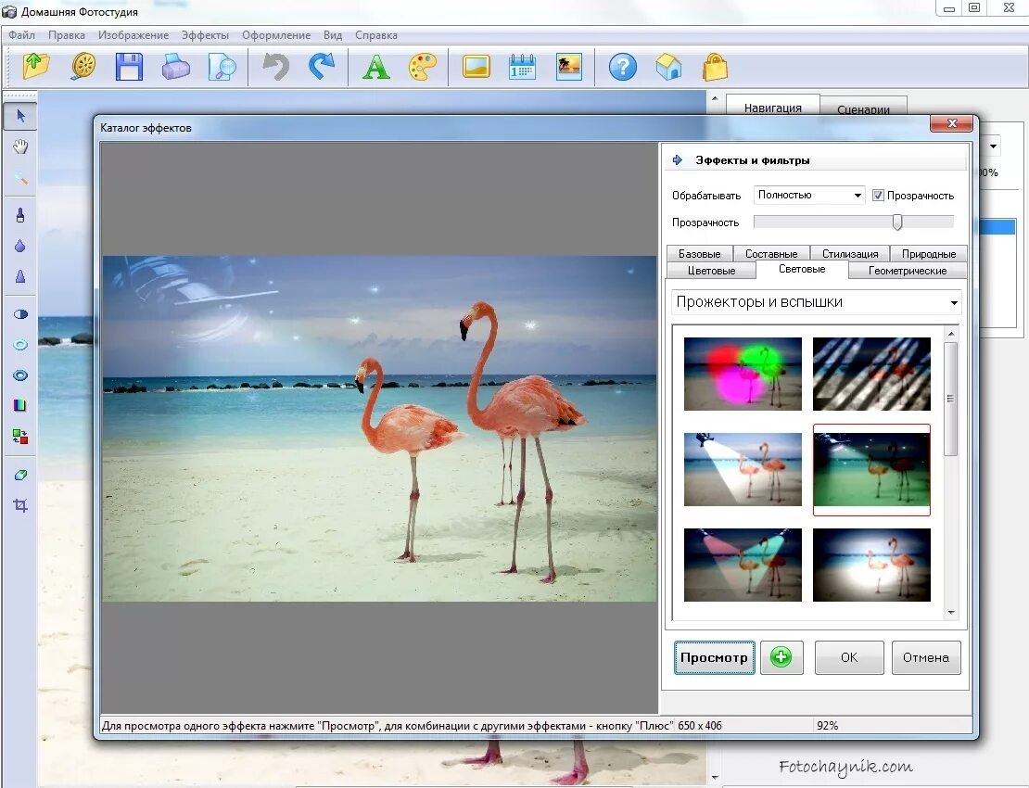
Task: Click the Прозрачность slider handle
Action: click(897, 222)
